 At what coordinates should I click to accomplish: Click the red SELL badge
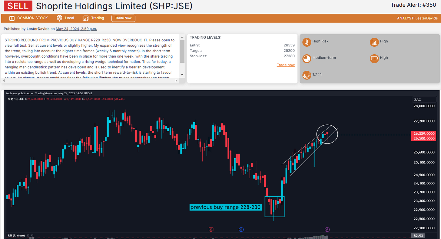pos(18,6)
